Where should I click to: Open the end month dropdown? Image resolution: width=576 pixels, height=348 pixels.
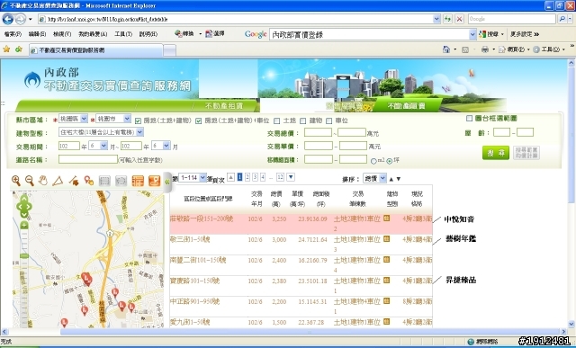pos(161,146)
